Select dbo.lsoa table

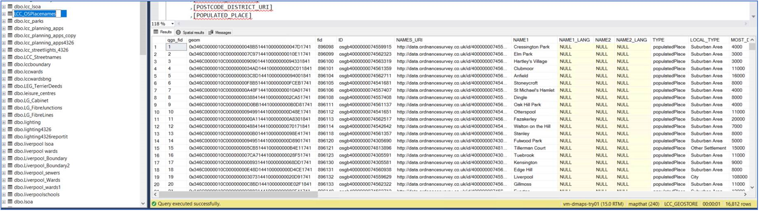coord(23,202)
